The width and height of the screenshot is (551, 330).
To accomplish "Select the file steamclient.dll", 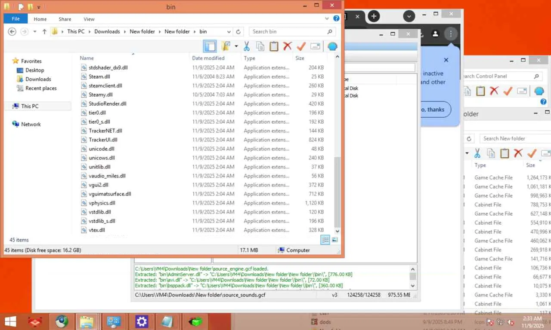I will (105, 86).
